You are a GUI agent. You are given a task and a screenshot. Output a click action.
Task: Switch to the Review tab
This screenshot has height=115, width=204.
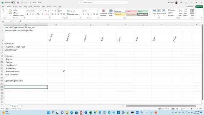pyautogui.click(x=49, y=7)
